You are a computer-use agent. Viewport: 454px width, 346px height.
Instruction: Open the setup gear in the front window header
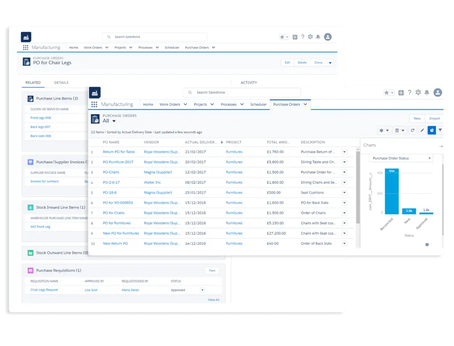coord(418,93)
